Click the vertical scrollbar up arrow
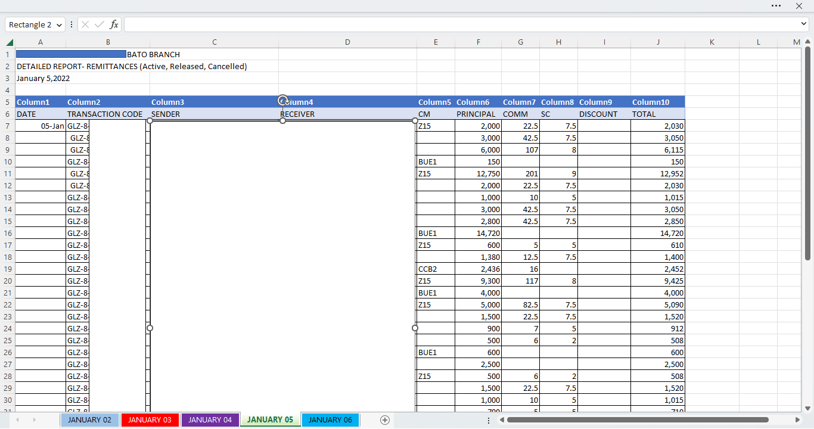 [807, 42]
